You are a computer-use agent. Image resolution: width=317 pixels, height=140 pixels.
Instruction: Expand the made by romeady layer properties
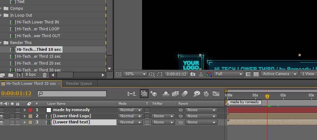(x=25, y=110)
